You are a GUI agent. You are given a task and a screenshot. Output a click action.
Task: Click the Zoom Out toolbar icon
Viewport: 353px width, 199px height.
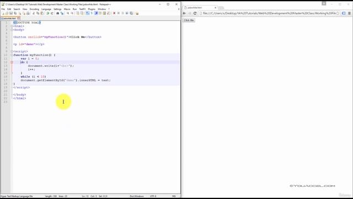pos(72,13)
